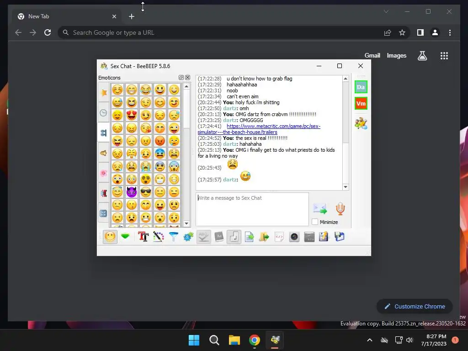Insert the purple devil emoji

(131, 192)
